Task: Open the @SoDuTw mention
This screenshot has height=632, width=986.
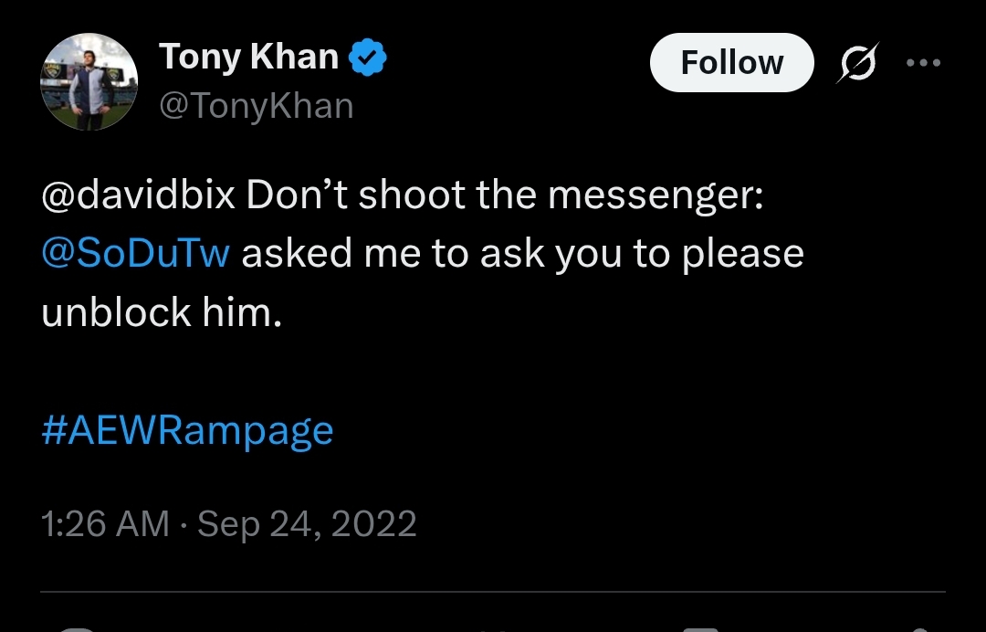Action: (x=135, y=253)
